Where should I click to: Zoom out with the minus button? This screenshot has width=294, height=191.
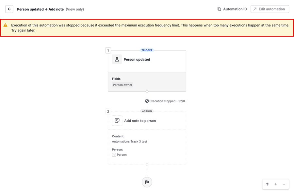coord(284,184)
